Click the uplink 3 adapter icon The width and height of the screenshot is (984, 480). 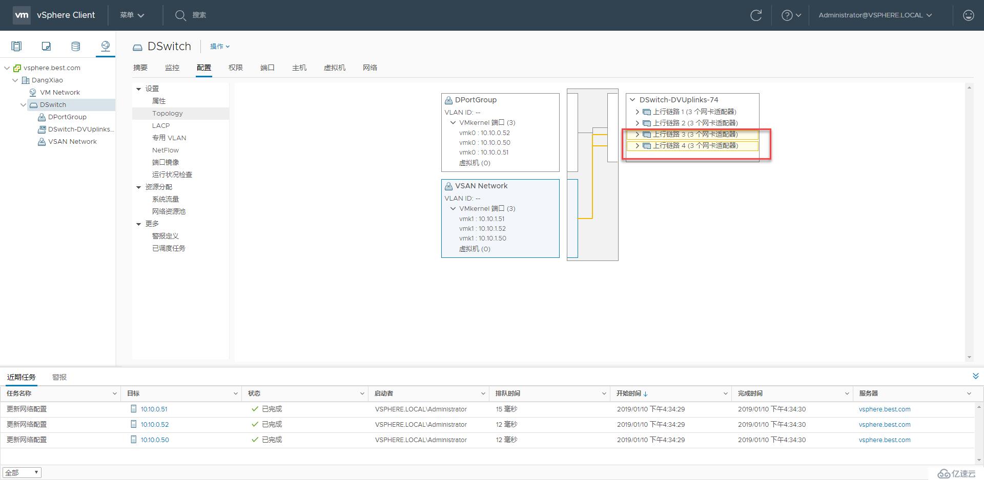point(647,134)
